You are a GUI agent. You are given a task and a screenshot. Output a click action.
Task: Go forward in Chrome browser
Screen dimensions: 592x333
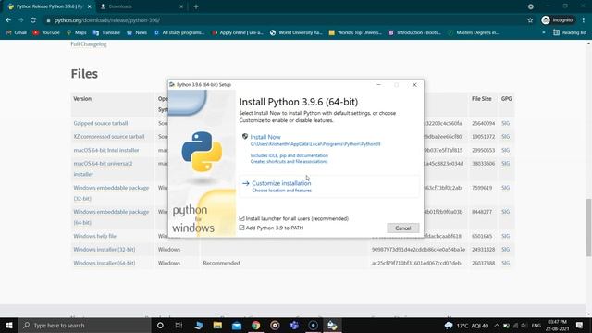[x=20, y=20]
